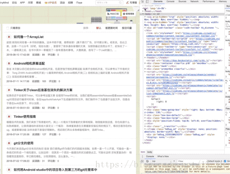Open the console drawer three-dot menu
The image size is (230, 174).
(x=142, y=156)
